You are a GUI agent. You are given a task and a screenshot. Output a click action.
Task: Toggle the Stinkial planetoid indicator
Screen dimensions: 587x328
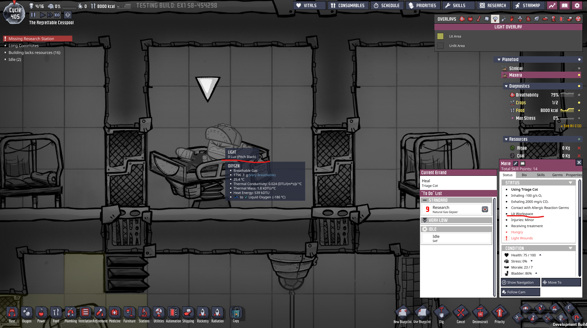coord(579,69)
